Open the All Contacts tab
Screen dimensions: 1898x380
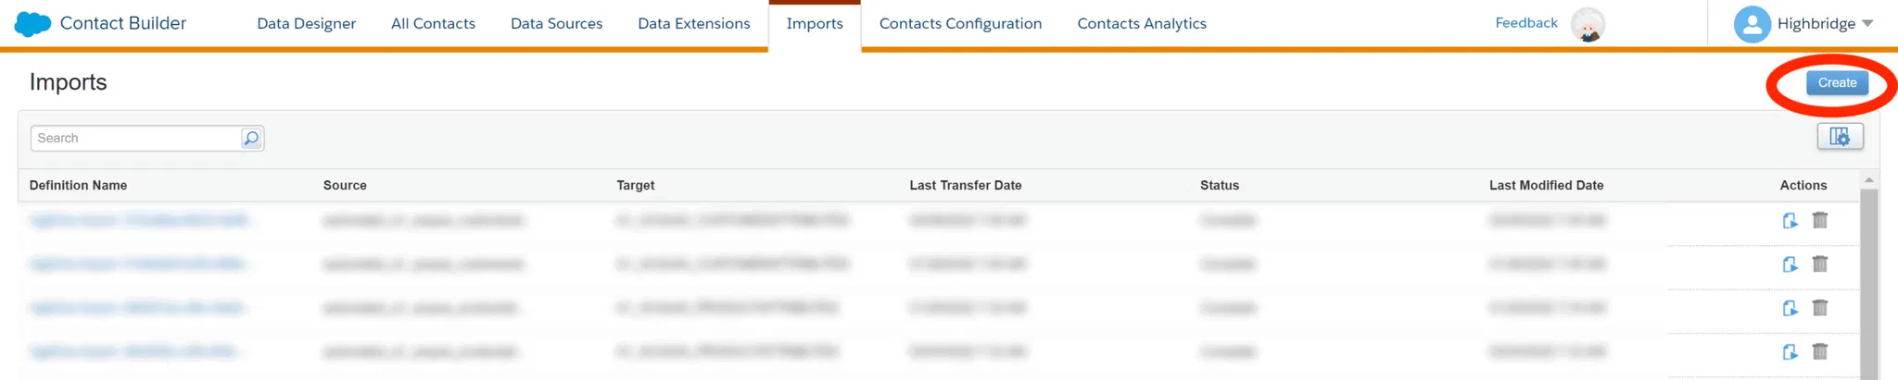433,24
